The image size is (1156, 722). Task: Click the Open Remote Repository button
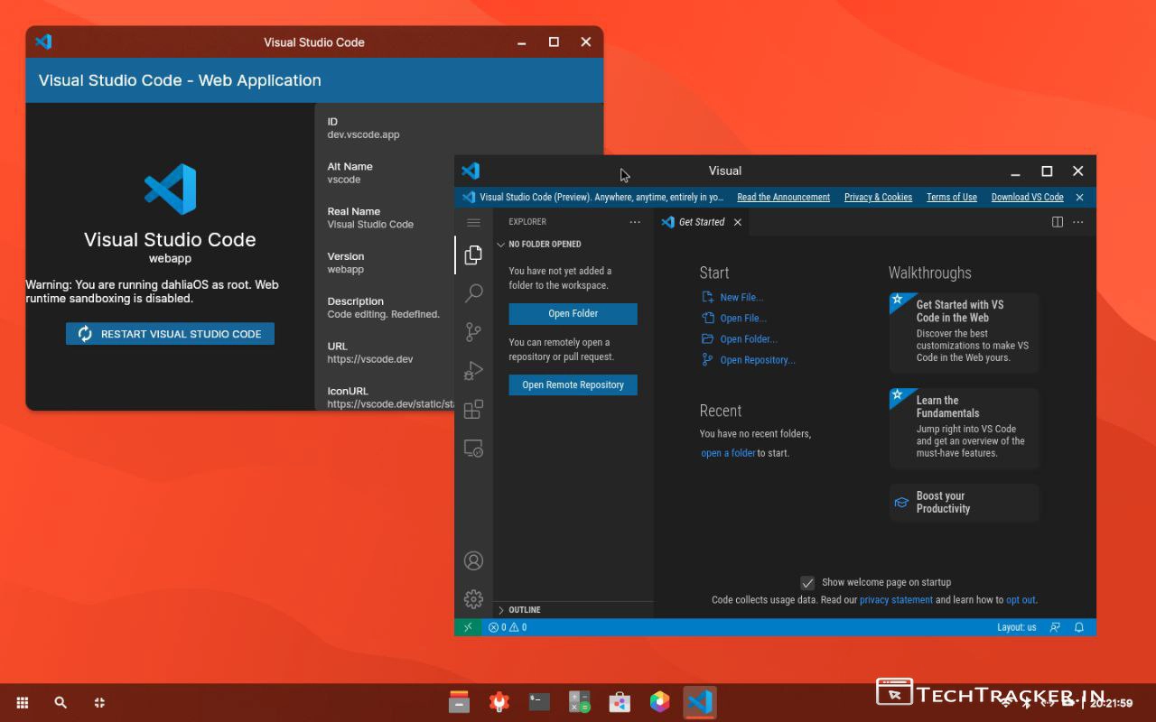pos(573,385)
